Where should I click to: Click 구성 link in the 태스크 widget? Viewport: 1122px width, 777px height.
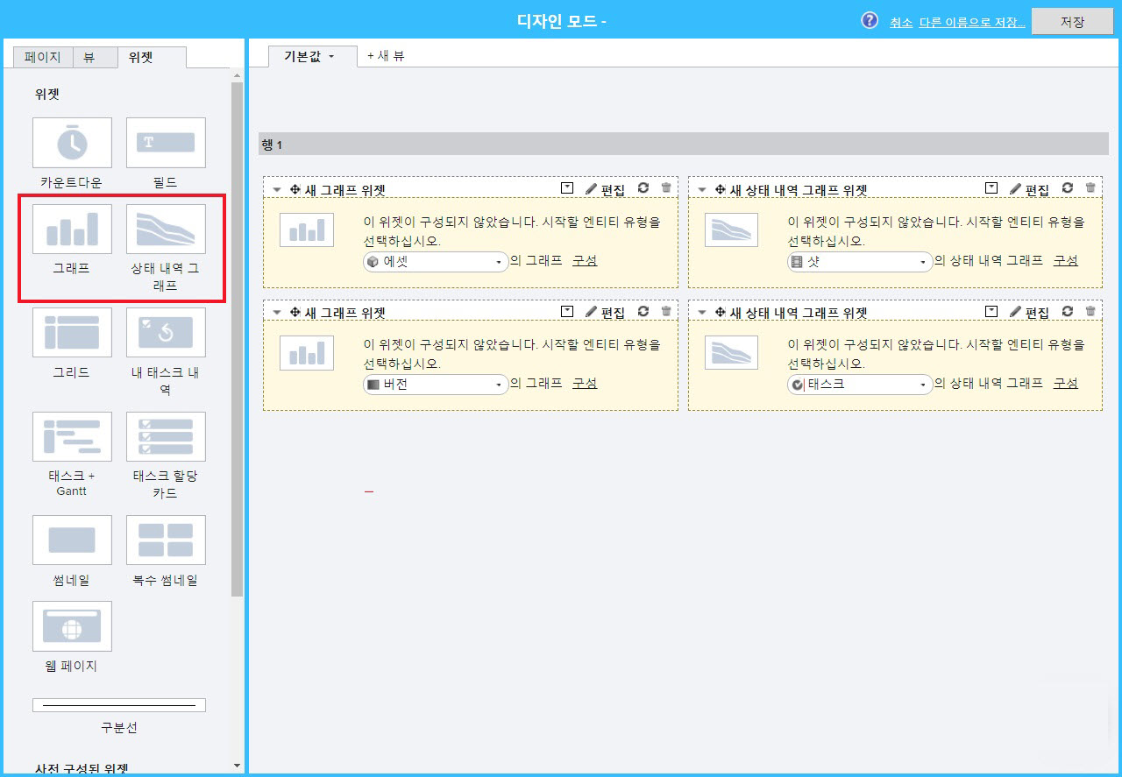[1066, 383]
